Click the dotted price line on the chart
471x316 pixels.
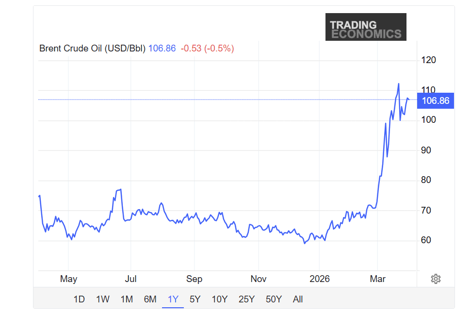click(x=218, y=100)
